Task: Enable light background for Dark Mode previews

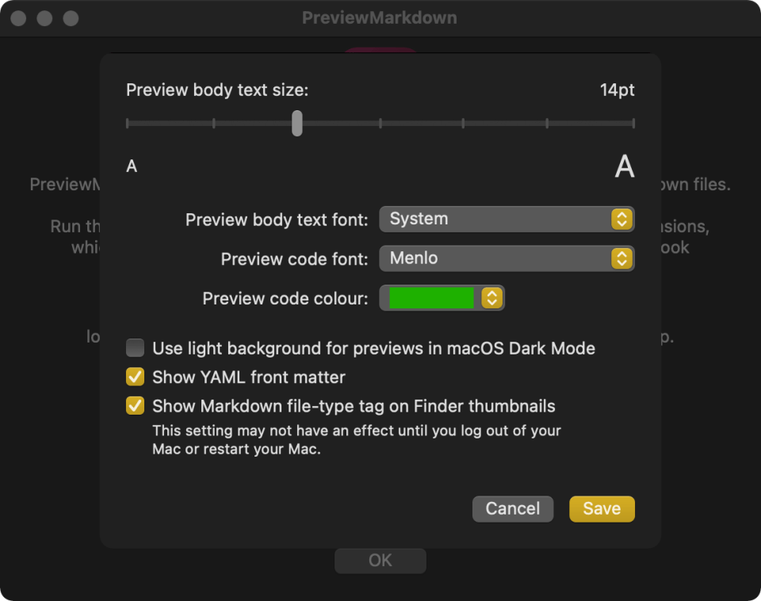Action: coord(136,348)
